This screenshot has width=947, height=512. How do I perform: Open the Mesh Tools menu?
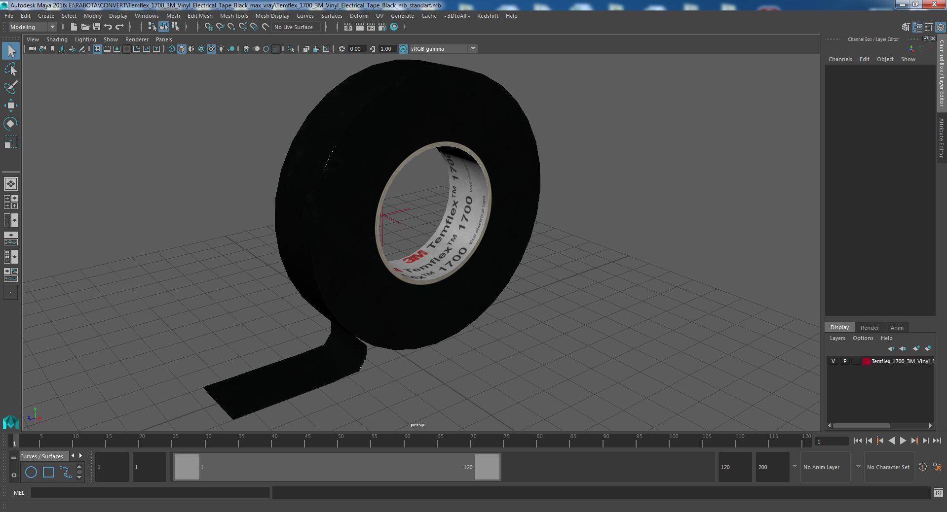point(234,16)
